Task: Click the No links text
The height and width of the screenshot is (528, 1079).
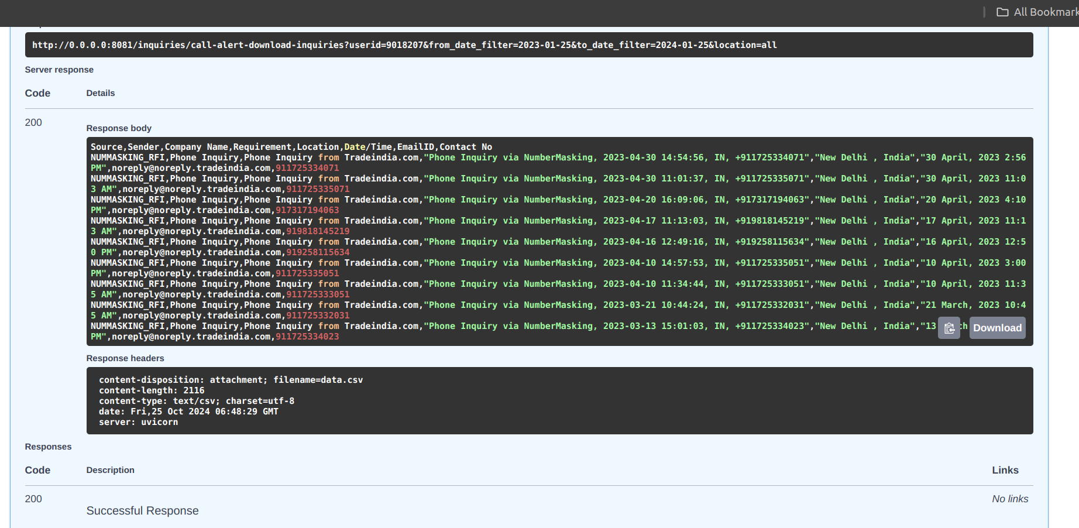Action: click(1009, 499)
